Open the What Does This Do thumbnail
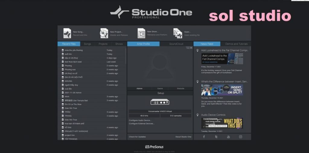This screenshot has height=153, width=309. [222, 123]
